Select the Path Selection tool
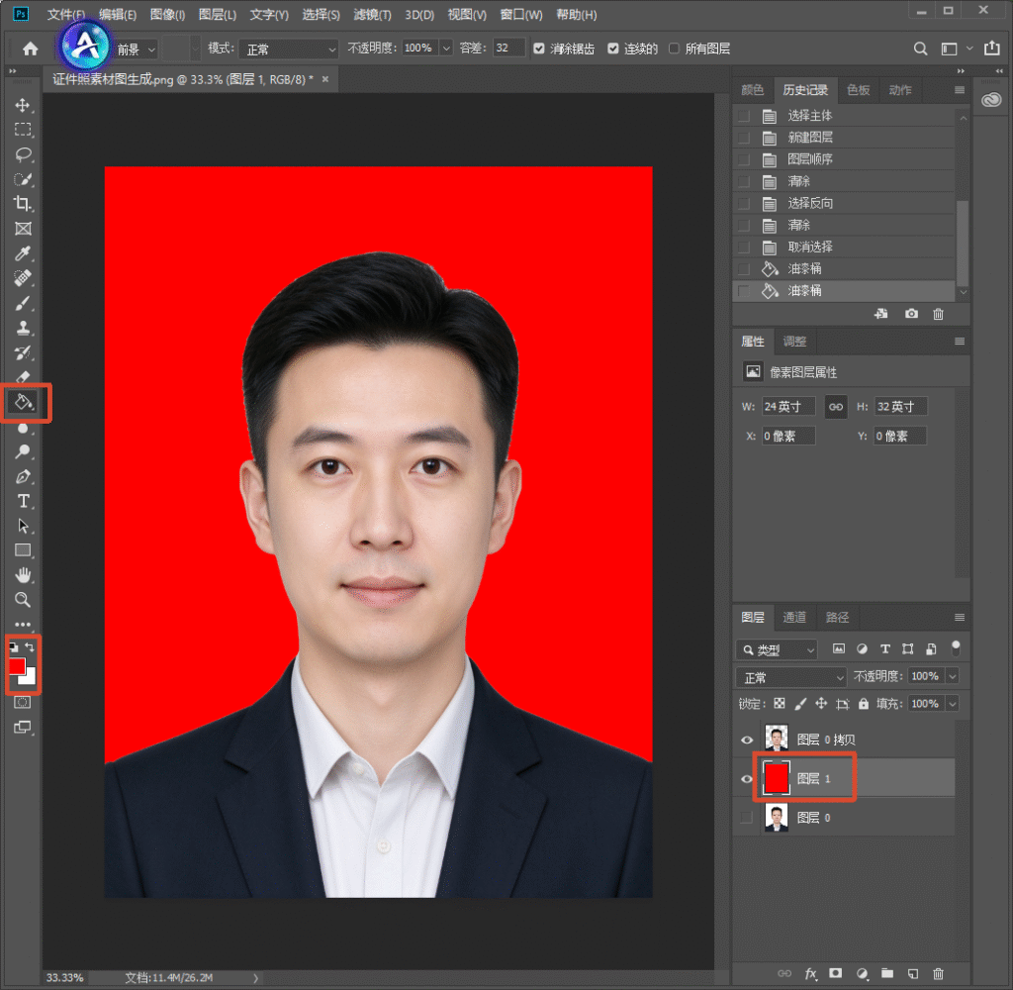The width and height of the screenshot is (1013, 990). click(24, 526)
